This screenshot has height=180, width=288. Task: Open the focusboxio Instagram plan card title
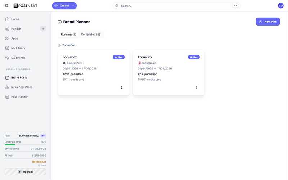pyautogui.click(x=145, y=57)
